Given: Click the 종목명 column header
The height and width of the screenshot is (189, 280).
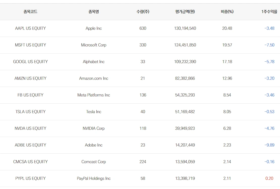Looking at the screenshot, I should tap(94, 12).
